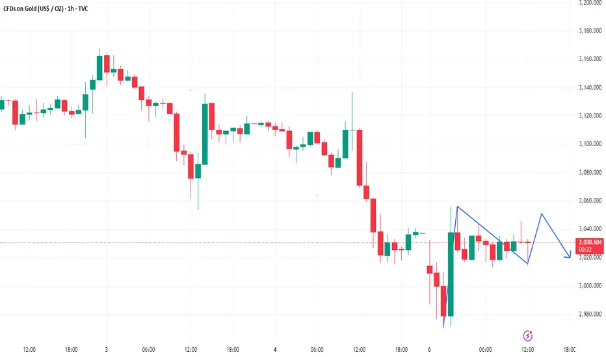This screenshot has width=606, height=357.
Task: Select the 3,060.000 price axis label
Action: click(x=590, y=201)
